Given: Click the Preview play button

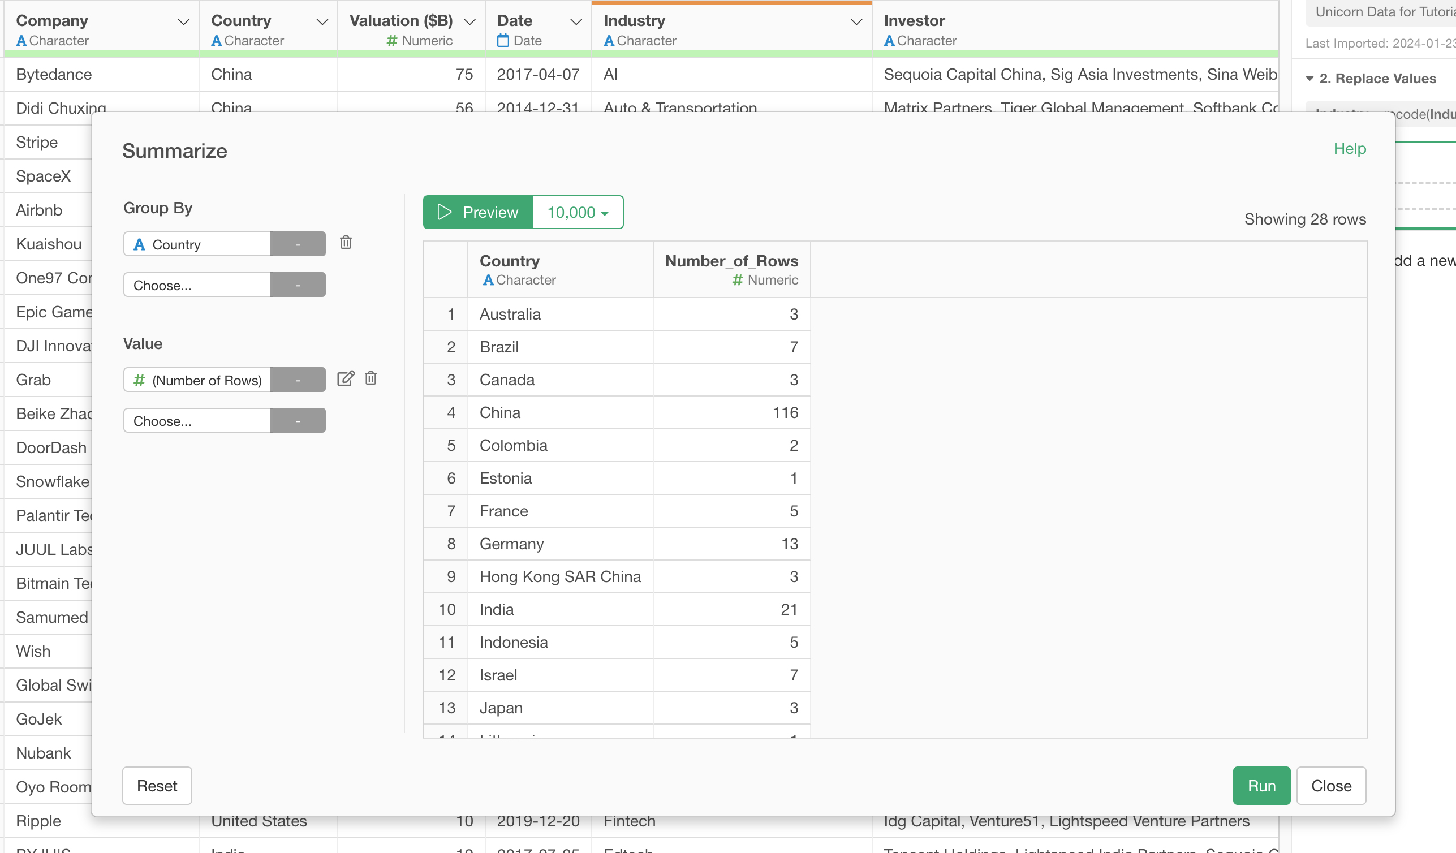Looking at the screenshot, I should click(477, 212).
